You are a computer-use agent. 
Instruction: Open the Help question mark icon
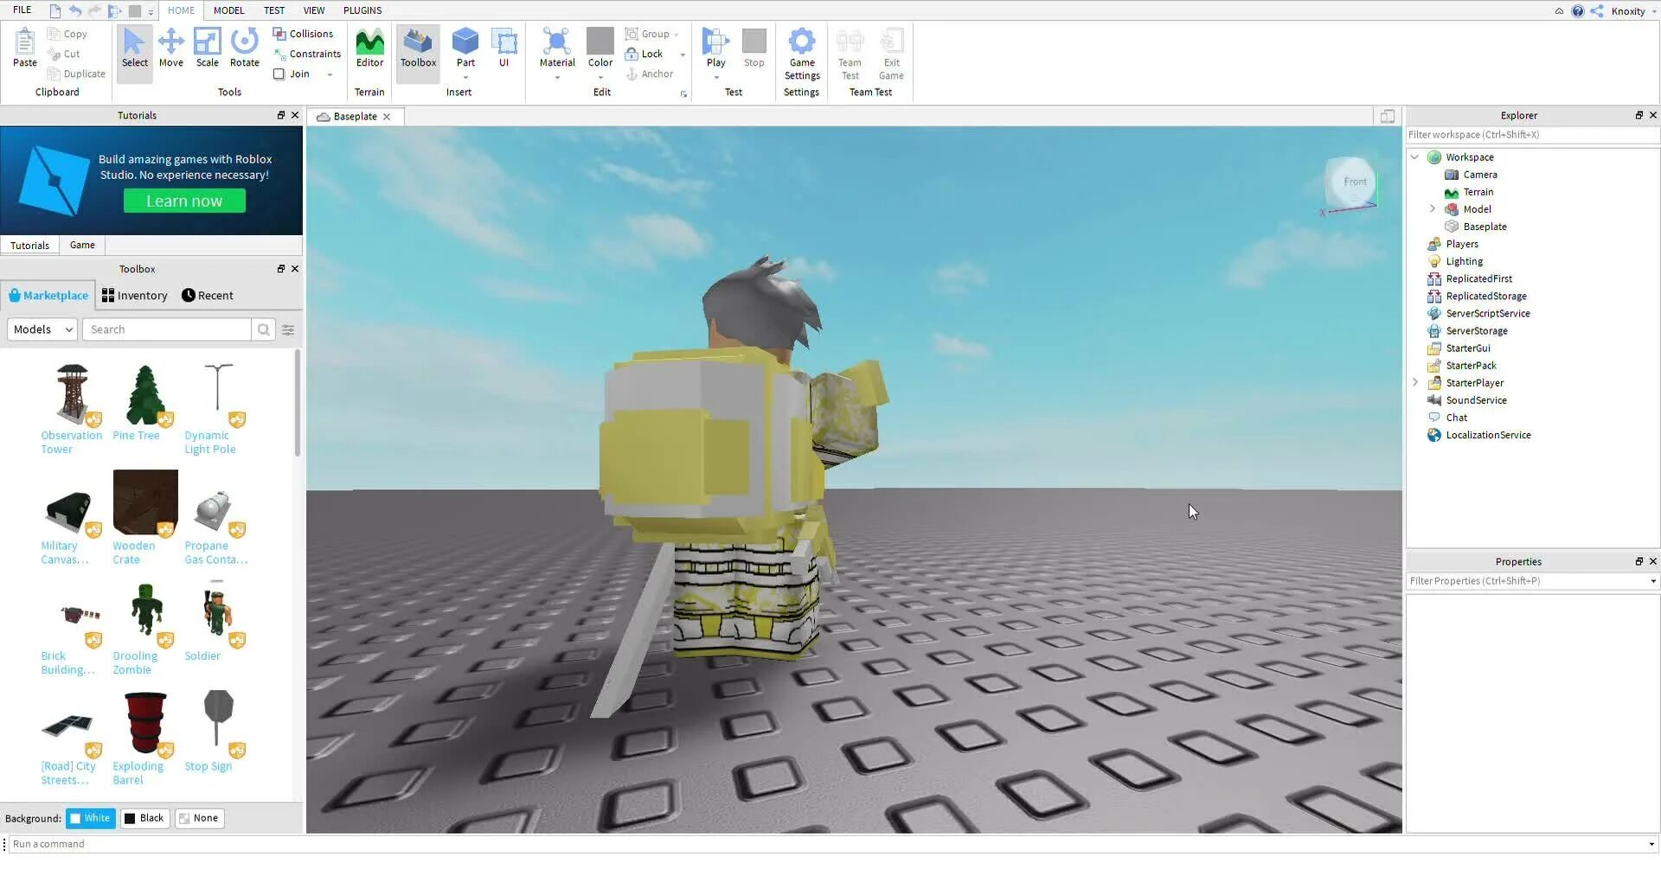pyautogui.click(x=1578, y=11)
